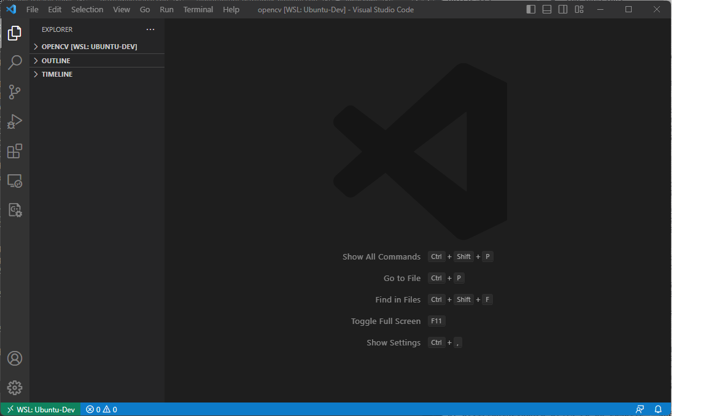Expand the OUTLINE section
Image resolution: width=709 pixels, height=416 pixels.
pyautogui.click(x=97, y=61)
